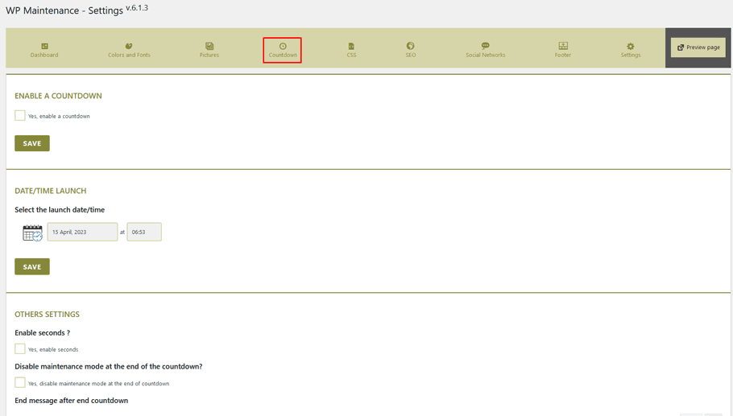The height and width of the screenshot is (416, 733).
Task: Switch to the Colors and Fonts tab label
Action: (129, 56)
